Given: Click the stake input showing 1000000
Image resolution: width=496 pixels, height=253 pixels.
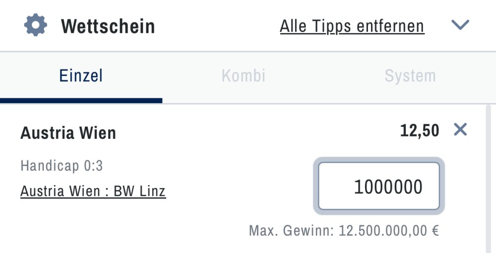Looking at the screenshot, I should 379,187.
